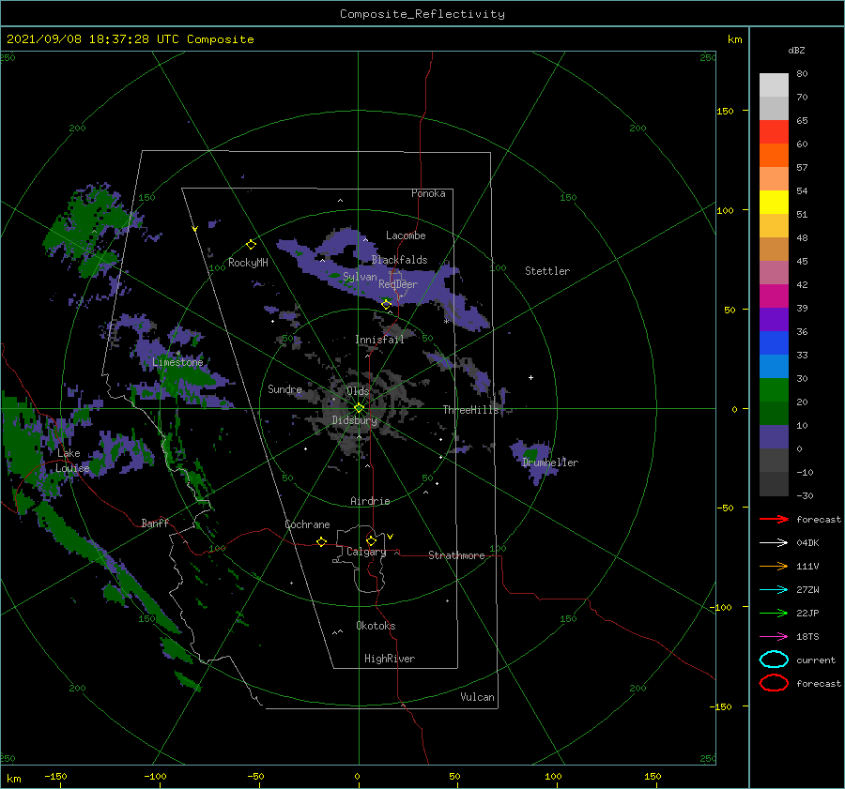This screenshot has width=845, height=789.
Task: Click the Airdrie city label
Action: click(370, 501)
